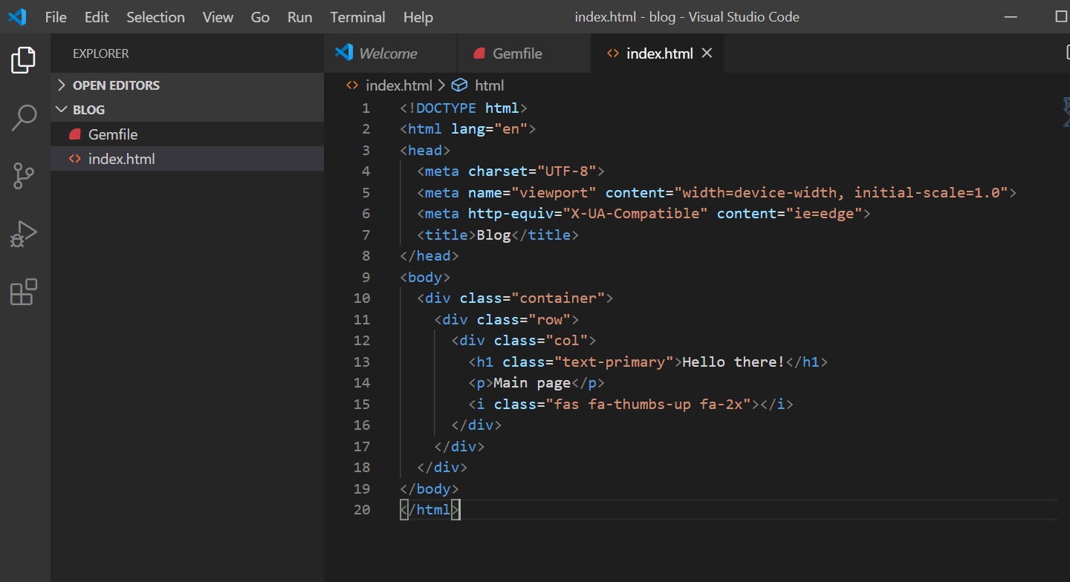The image size is (1070, 582).
Task: Click the "viewport" meta name value
Action: (554, 193)
